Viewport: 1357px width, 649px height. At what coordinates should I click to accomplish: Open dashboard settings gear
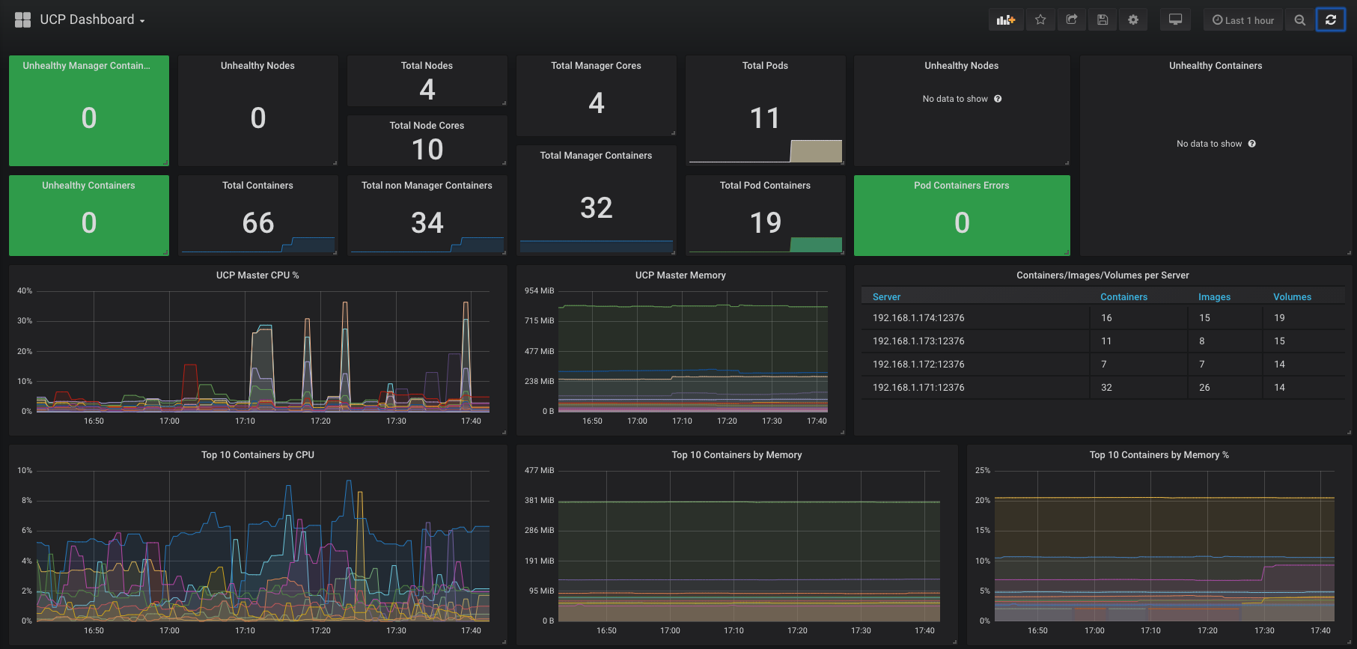[1133, 20]
